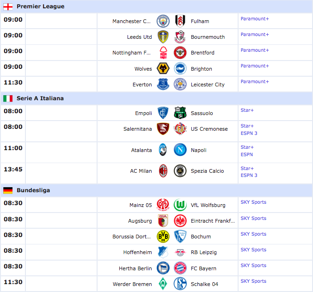Select the Eintracht Frankfurt eagle logo

180,221
